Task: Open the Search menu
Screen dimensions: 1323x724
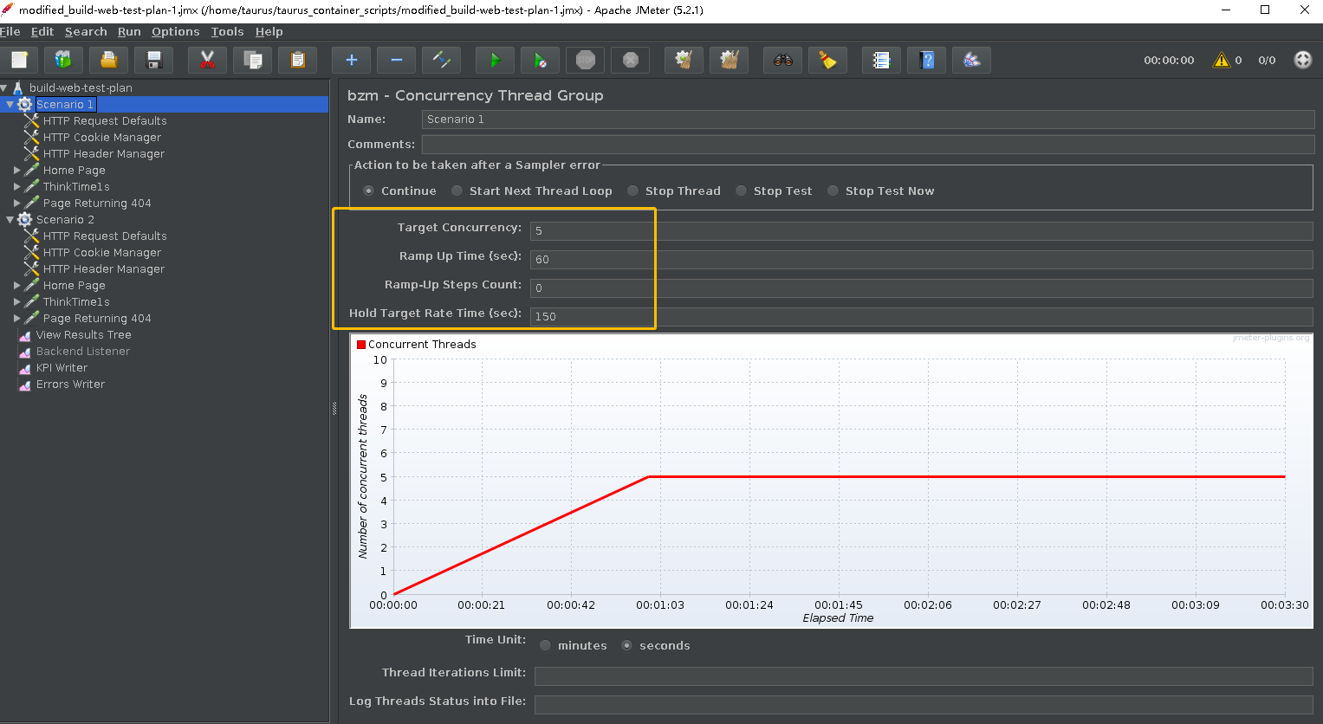Action: [x=86, y=31]
